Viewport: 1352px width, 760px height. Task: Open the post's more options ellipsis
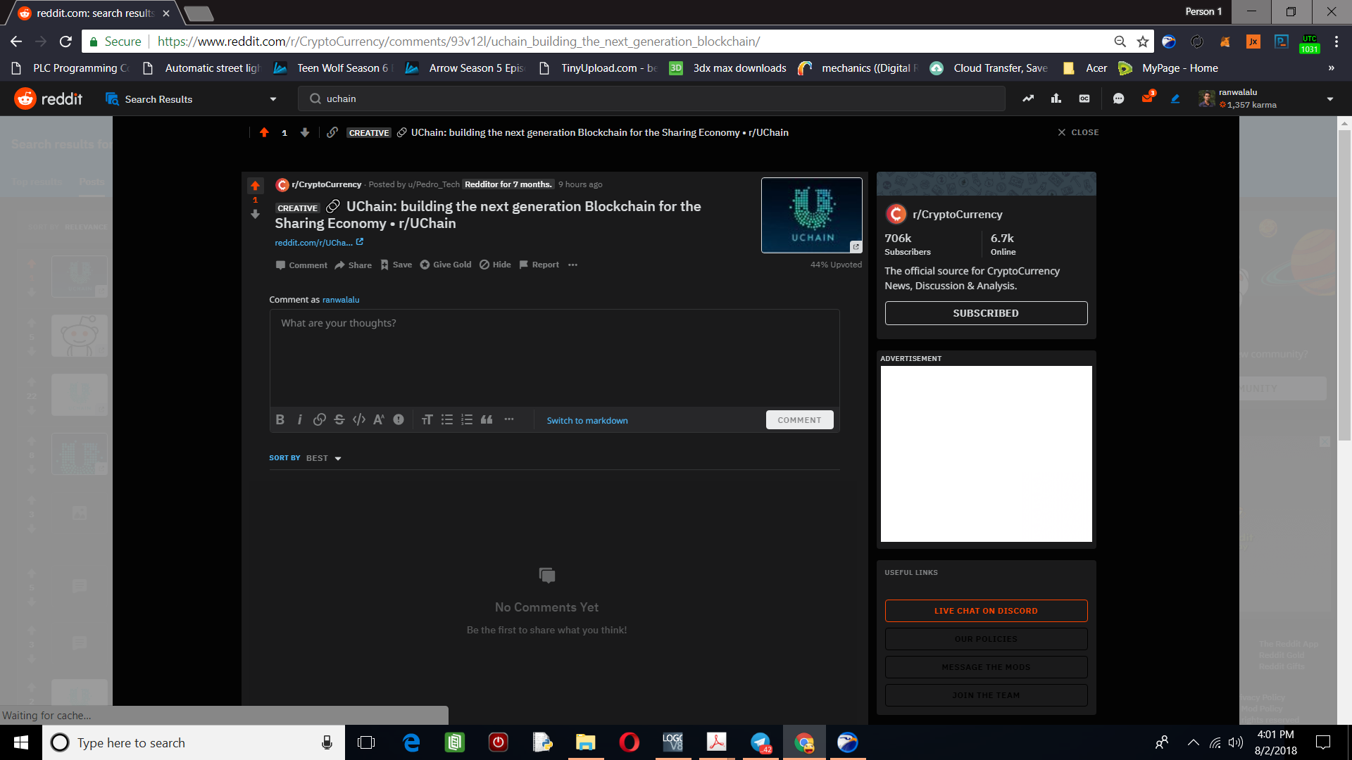pos(572,265)
